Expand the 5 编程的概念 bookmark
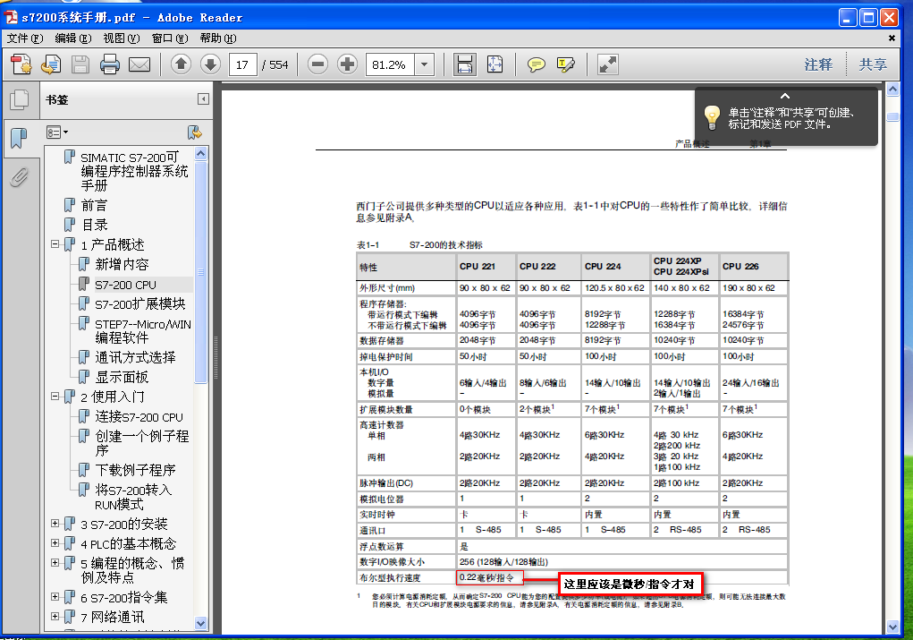This screenshot has height=640, width=913. tap(55, 563)
